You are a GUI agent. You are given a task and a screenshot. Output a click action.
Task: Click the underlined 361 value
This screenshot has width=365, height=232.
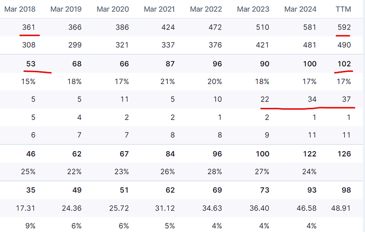click(x=30, y=27)
